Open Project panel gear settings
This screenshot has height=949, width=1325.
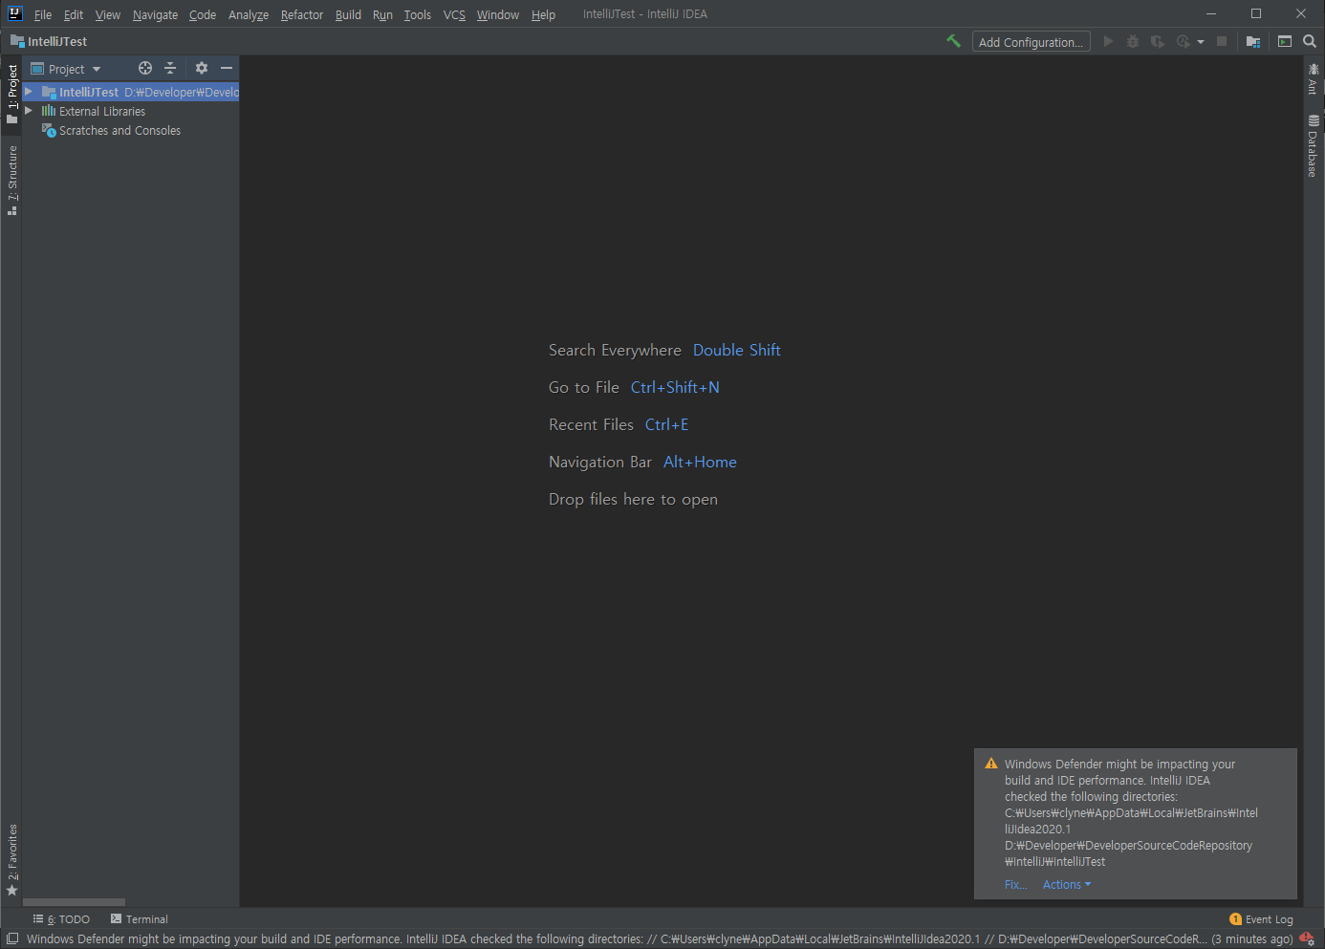coord(202,68)
